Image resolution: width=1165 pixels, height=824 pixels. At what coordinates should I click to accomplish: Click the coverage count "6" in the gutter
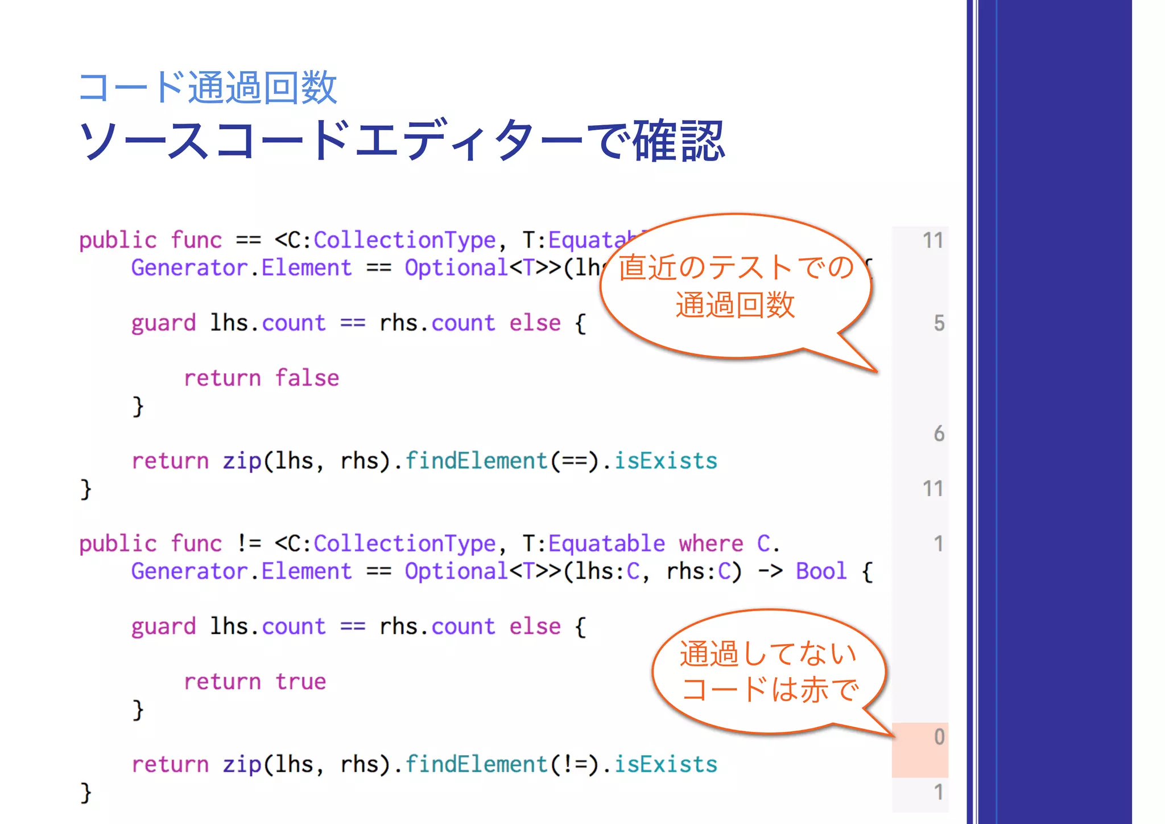click(x=939, y=434)
